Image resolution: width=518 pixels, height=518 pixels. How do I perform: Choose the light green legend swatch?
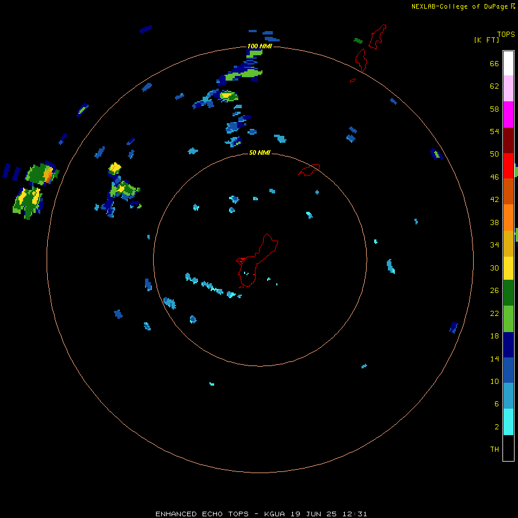[508, 319]
